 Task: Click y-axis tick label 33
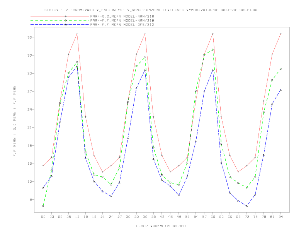pos(30,55)
